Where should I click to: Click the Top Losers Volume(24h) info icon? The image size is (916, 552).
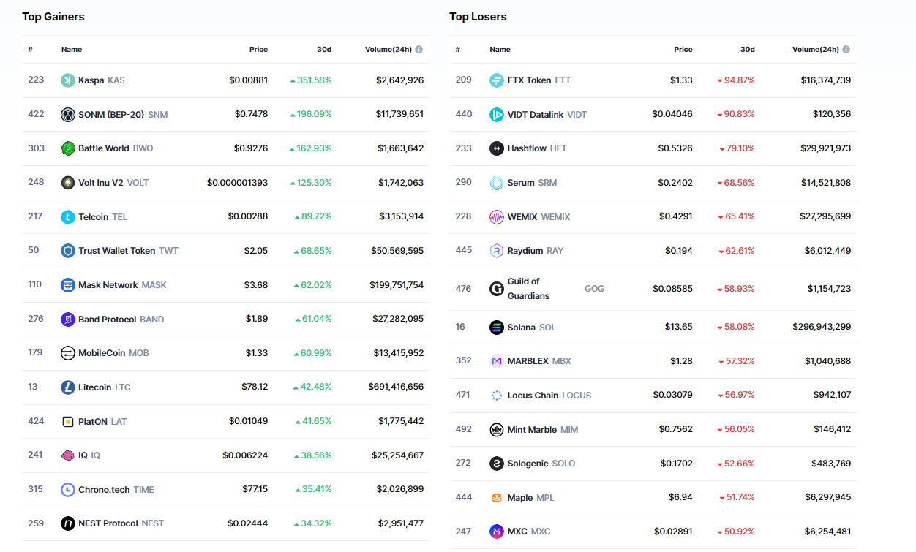[x=846, y=50]
